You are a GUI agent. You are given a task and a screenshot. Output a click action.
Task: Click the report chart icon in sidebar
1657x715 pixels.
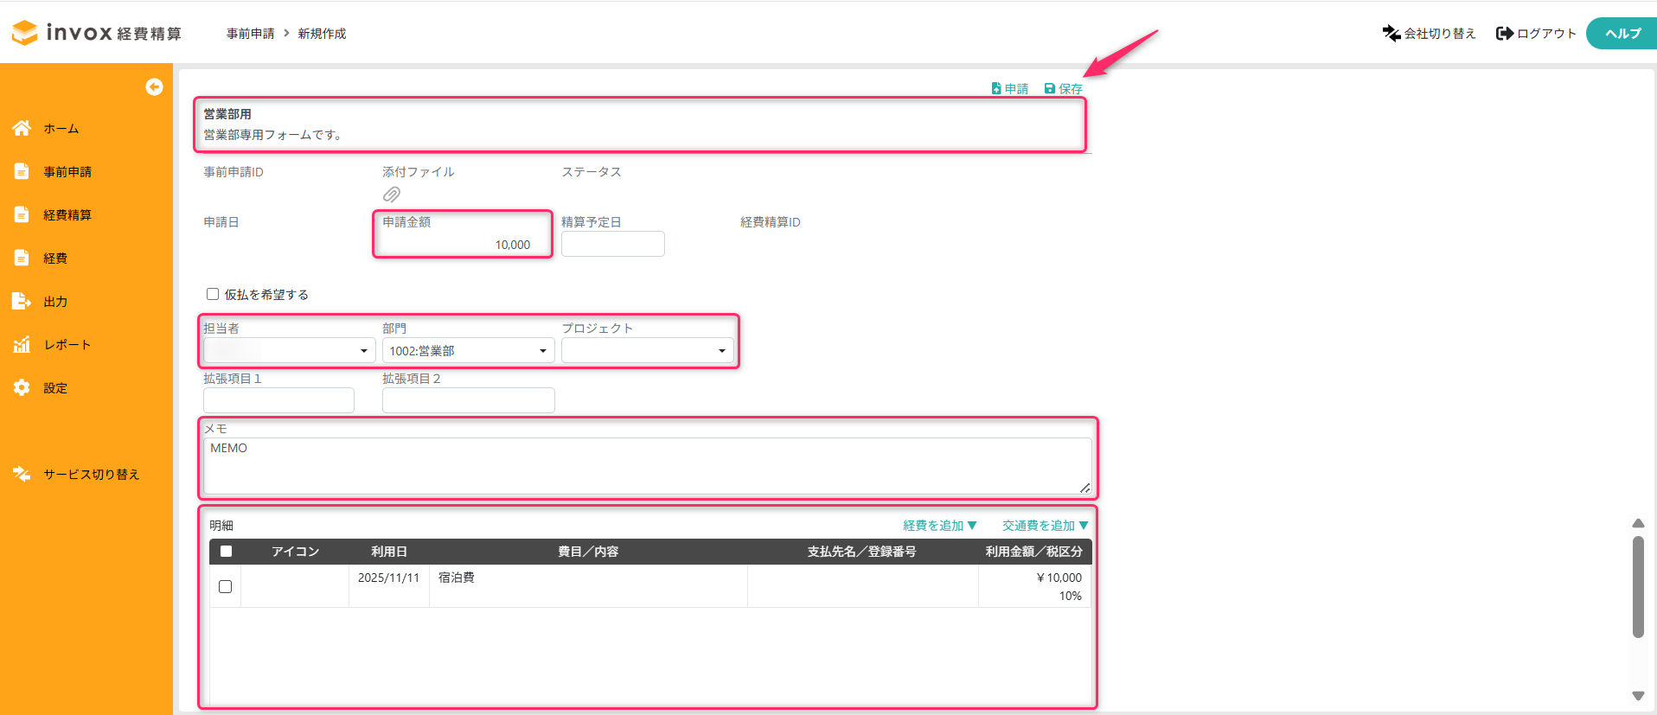(x=22, y=344)
